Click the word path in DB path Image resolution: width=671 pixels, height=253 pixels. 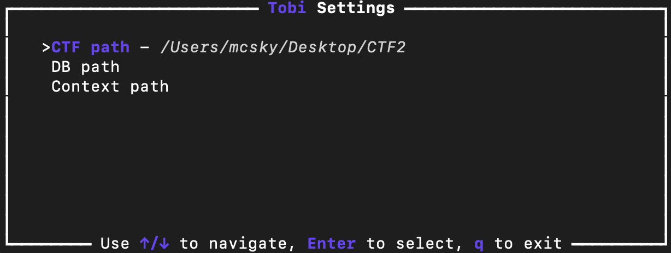point(101,68)
